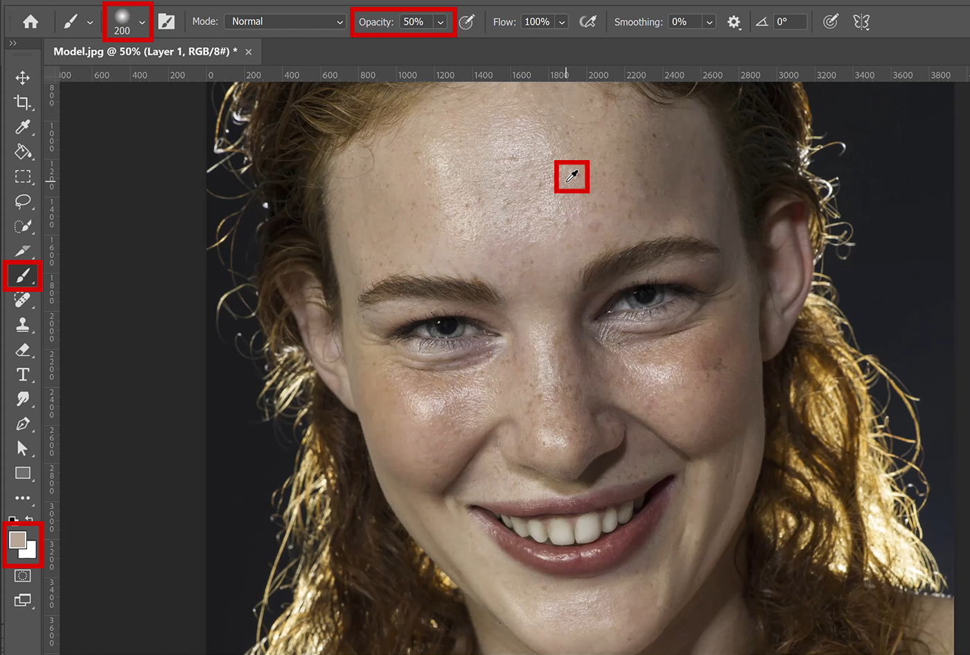Viewport: 970px width, 655px height.
Task: Open brush settings with the gear icon
Action: 732,21
